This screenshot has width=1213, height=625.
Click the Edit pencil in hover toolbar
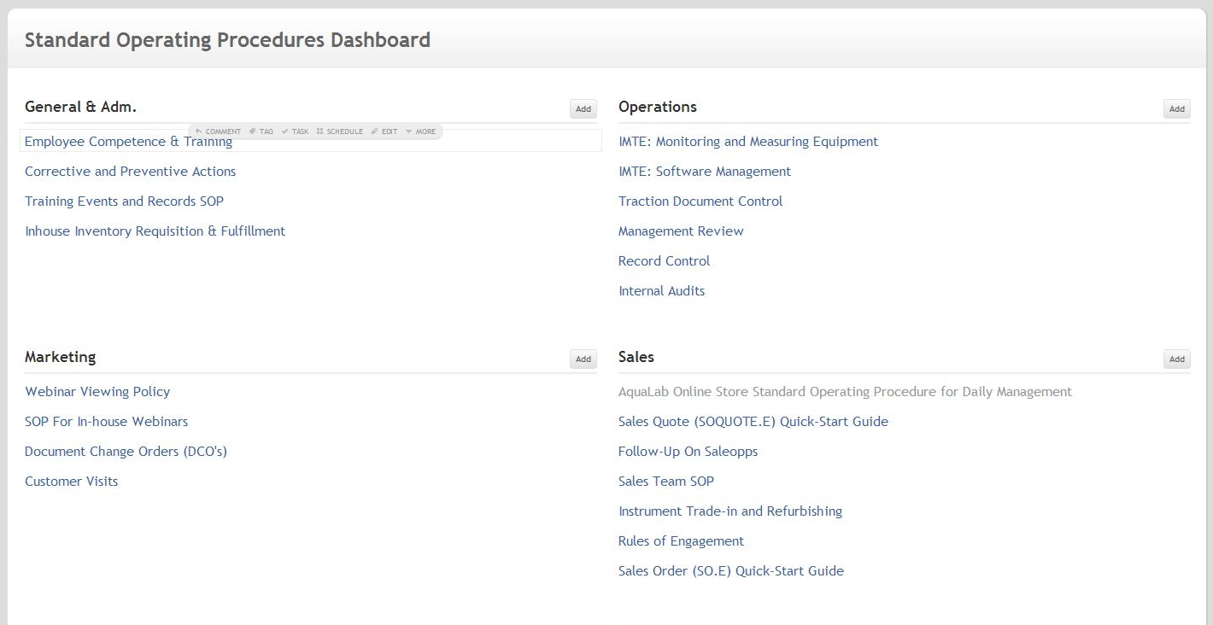point(384,131)
